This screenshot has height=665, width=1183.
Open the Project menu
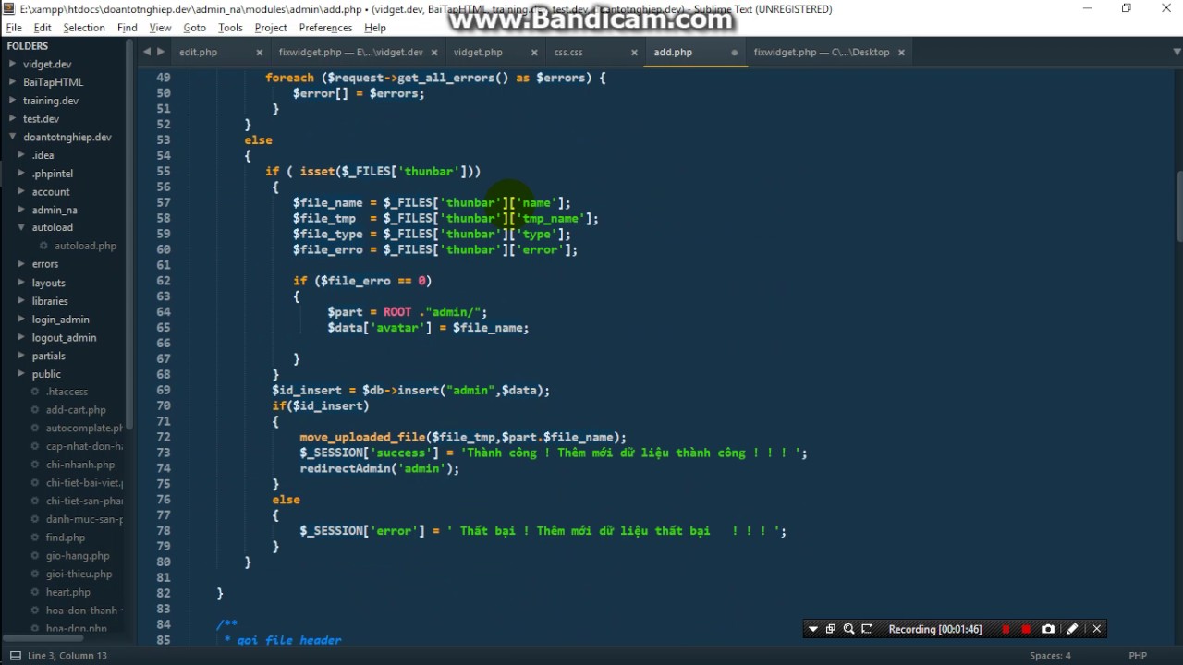click(x=271, y=28)
